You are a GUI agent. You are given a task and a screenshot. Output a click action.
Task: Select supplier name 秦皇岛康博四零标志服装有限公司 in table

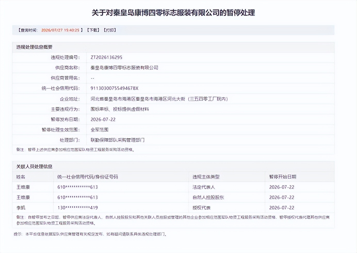pyautogui.click(x=124, y=68)
